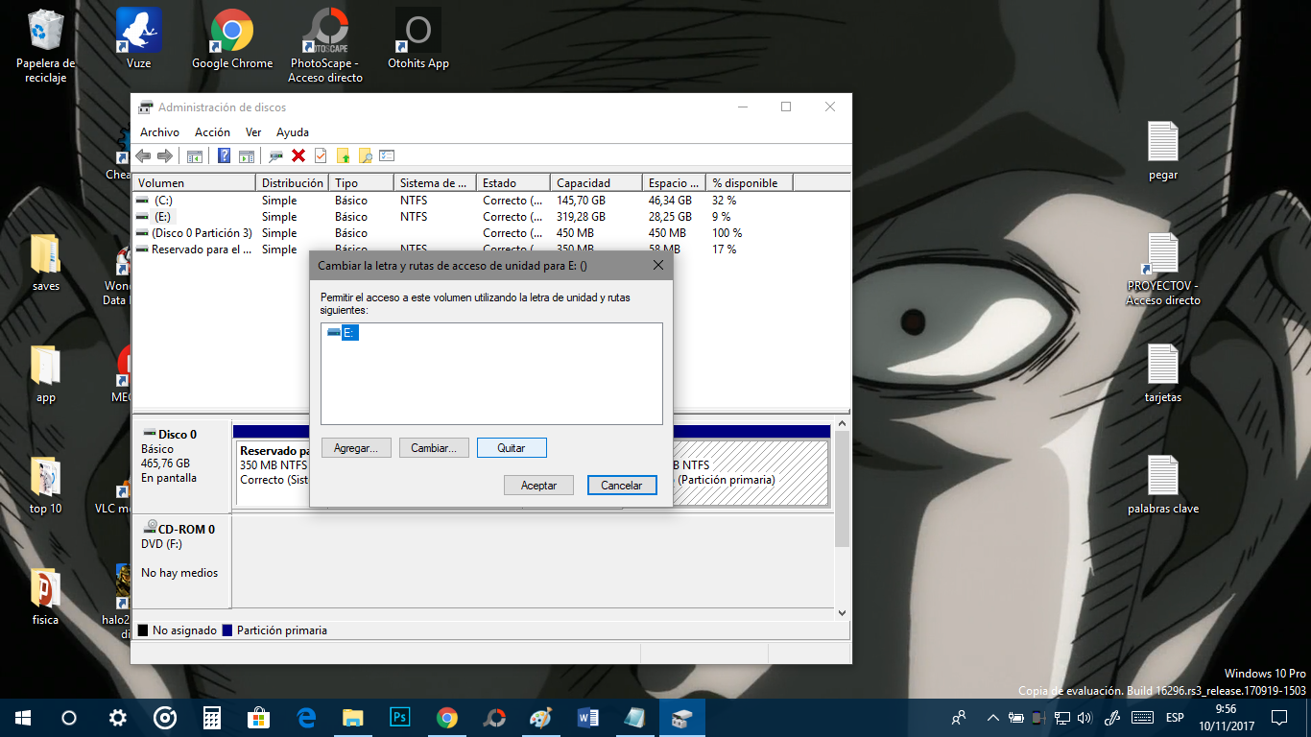This screenshot has height=737, width=1311.
Task: Select the E: entry in the dialog list
Action: (343, 332)
